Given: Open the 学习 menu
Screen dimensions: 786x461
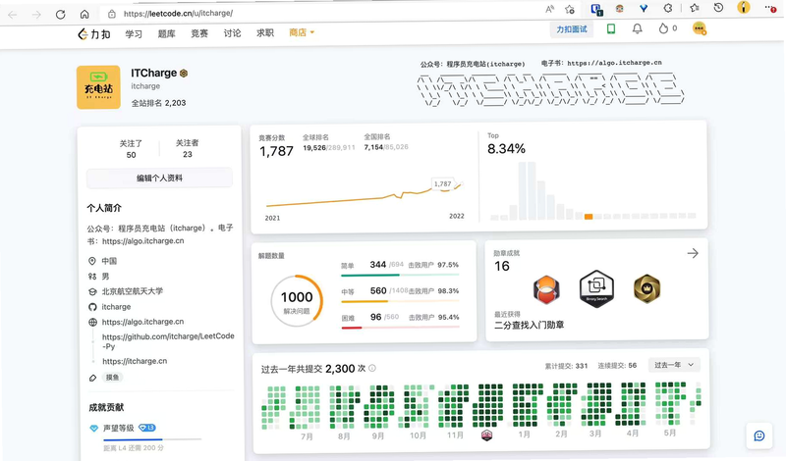Looking at the screenshot, I should [134, 33].
